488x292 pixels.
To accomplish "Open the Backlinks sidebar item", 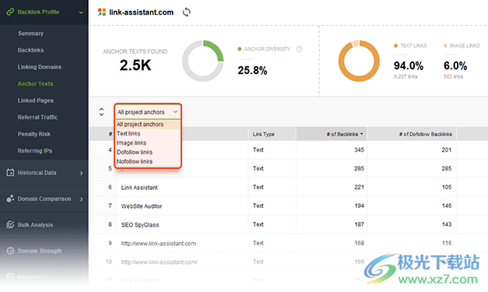I will click(x=30, y=50).
